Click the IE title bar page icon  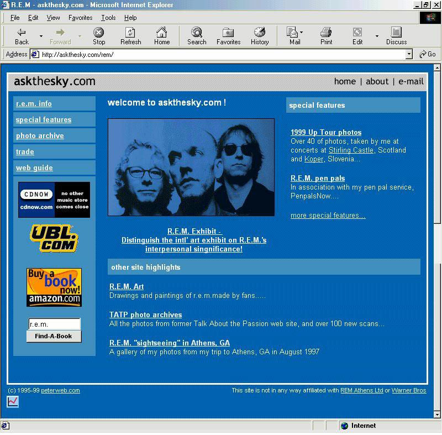tap(5, 5)
